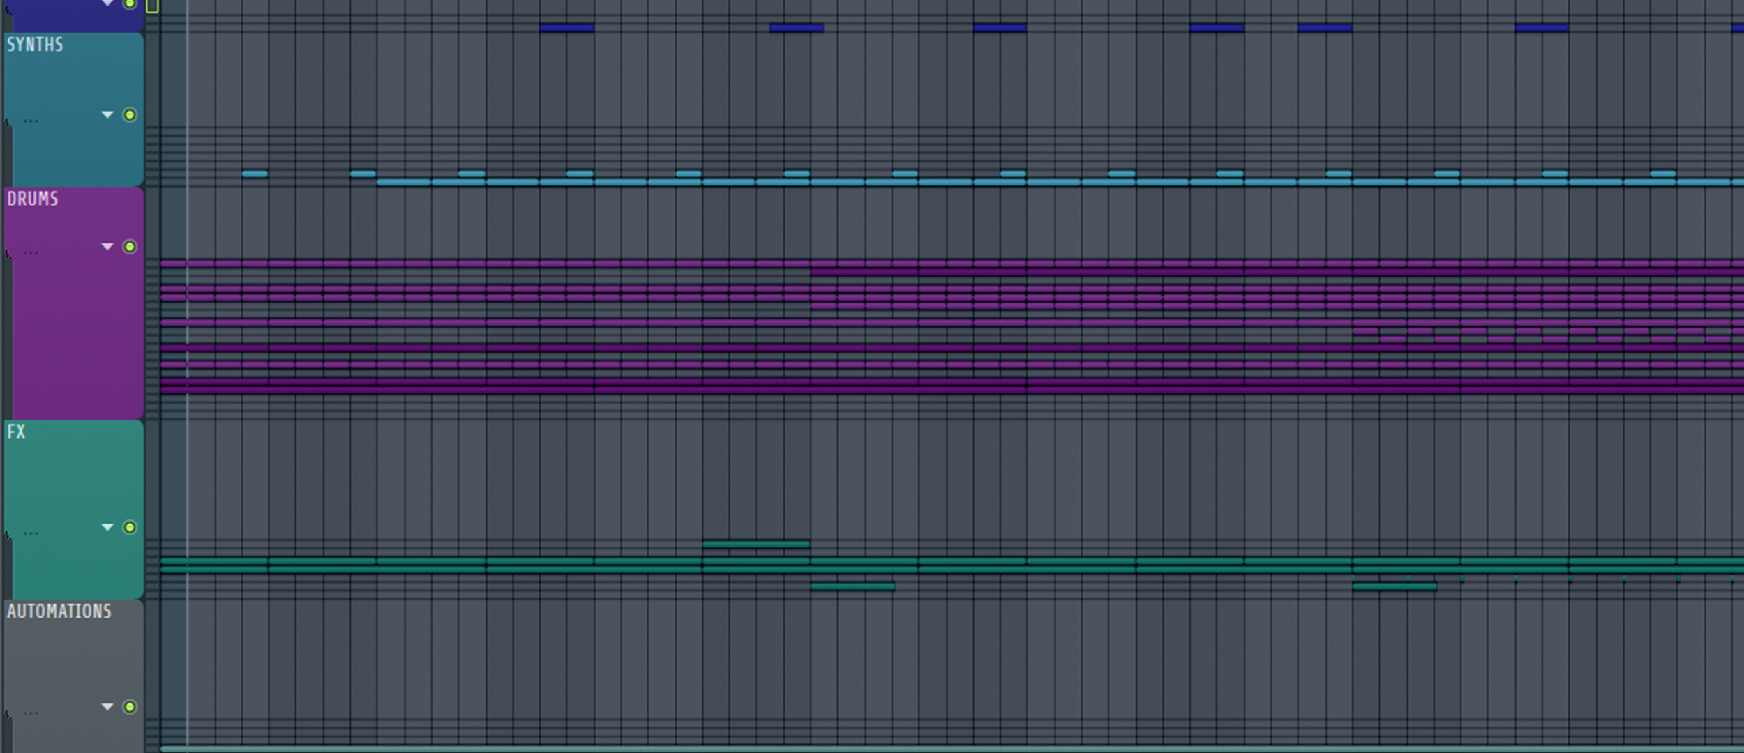Disable the AUTOMATIONS track green LED
Image resolution: width=1744 pixels, height=753 pixels.
click(130, 707)
